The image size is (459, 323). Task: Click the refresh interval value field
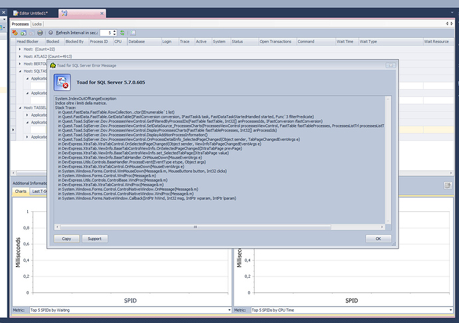click(x=106, y=33)
